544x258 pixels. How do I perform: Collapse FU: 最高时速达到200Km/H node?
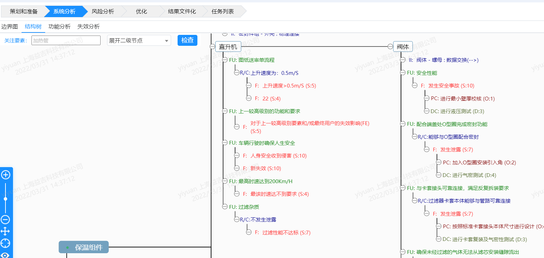[x=225, y=181]
